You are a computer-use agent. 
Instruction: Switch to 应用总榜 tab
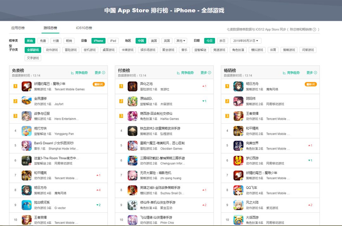18,28
